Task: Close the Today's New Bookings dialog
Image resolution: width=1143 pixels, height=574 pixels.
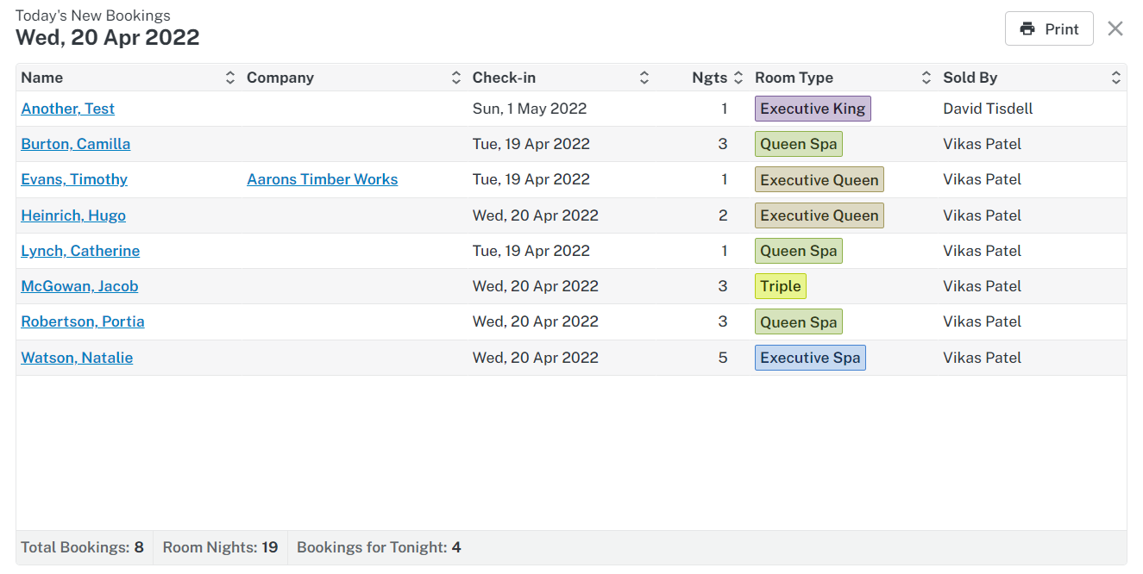Action: click(x=1115, y=29)
